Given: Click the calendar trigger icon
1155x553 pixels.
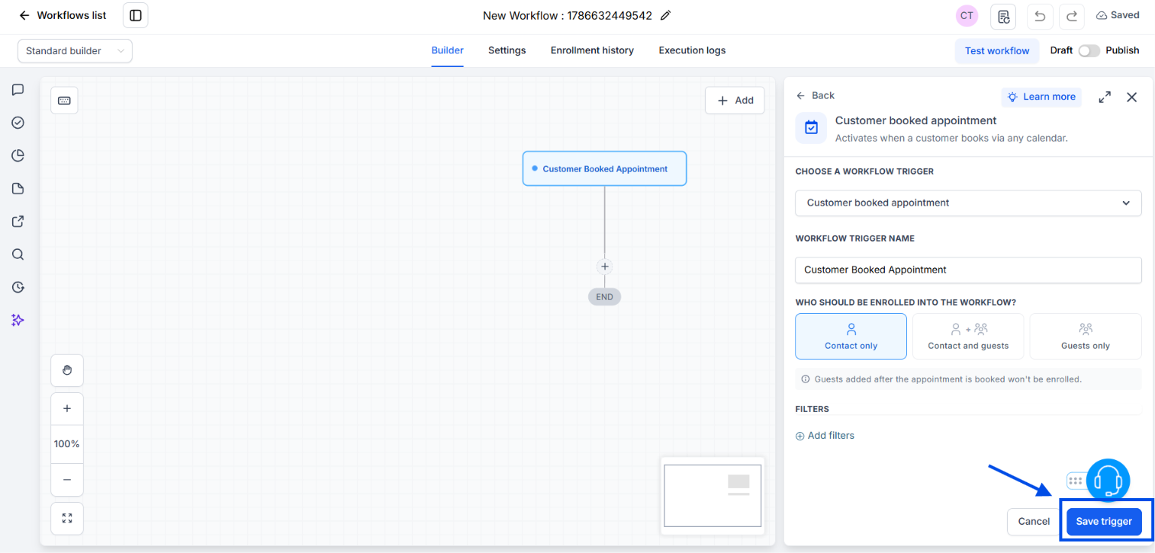Looking at the screenshot, I should coord(811,128).
